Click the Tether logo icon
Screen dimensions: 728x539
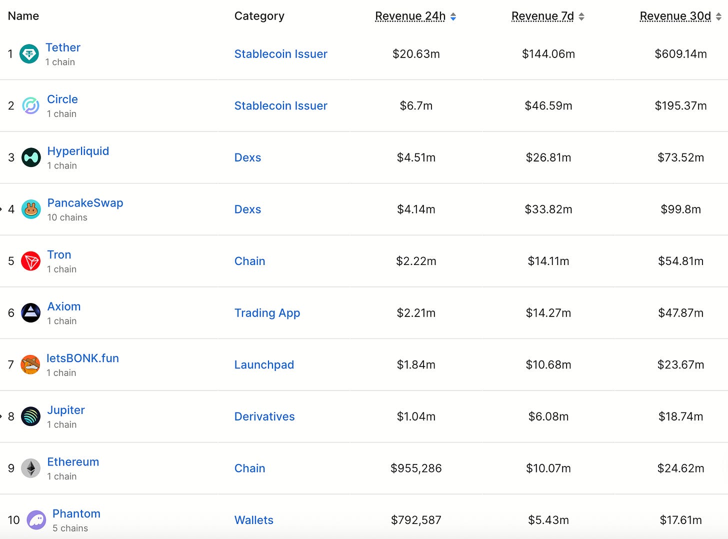point(29,54)
